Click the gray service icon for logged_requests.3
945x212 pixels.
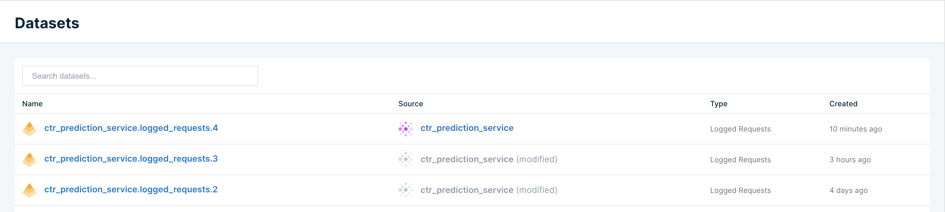tap(405, 159)
